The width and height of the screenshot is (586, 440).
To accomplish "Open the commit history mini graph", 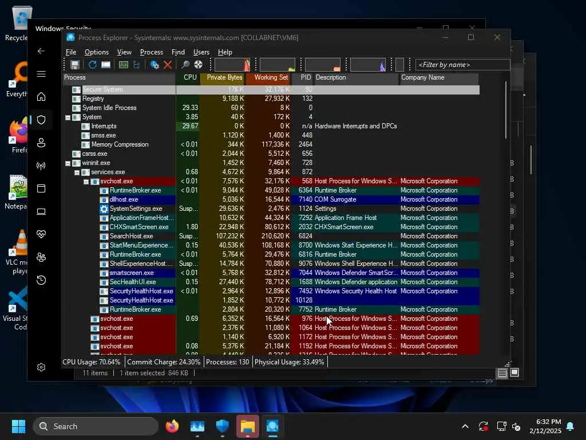I will [278, 65].
